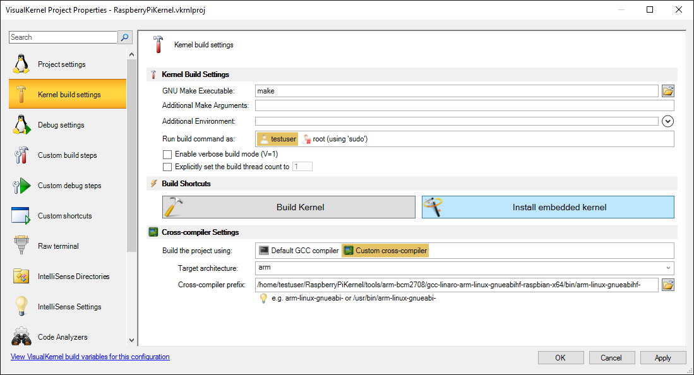
Task: Open VisualKernel build variables link
Action: (90, 357)
